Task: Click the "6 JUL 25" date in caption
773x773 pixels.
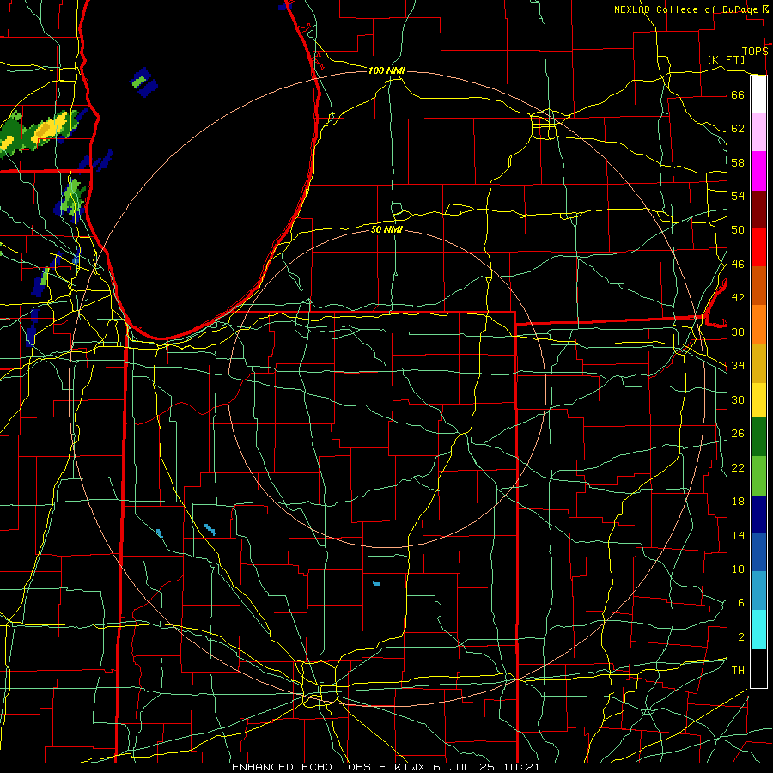Action: (466, 767)
